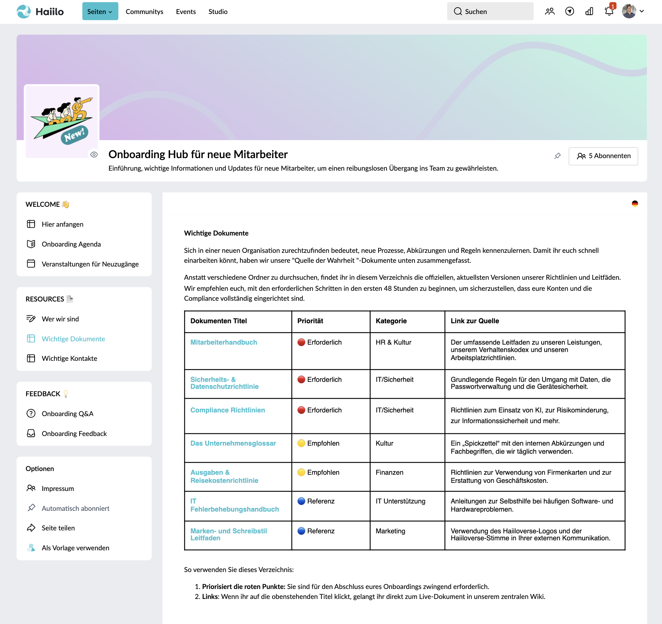Click the share arrow icon beside Seite teilen
Screen dimensions: 662x624
point(31,528)
